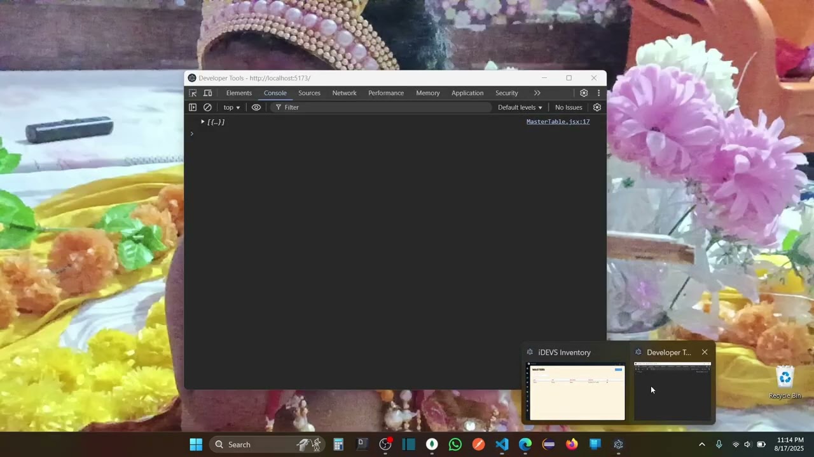Open the orange round app (Postman) in the taskbar
This screenshot has width=814, height=457.
tap(478, 444)
